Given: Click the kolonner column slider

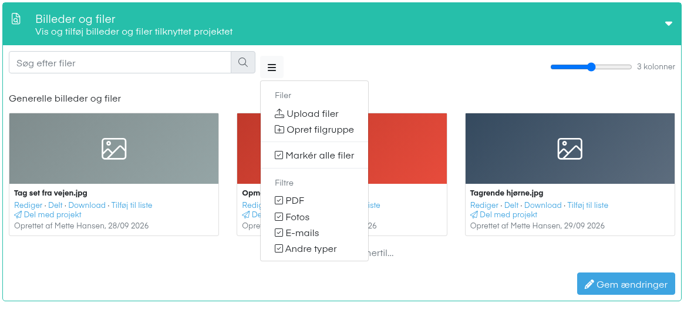Looking at the screenshot, I should coord(591,67).
